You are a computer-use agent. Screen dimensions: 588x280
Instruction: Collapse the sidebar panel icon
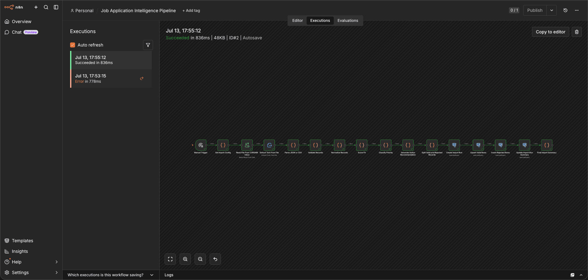[56, 7]
